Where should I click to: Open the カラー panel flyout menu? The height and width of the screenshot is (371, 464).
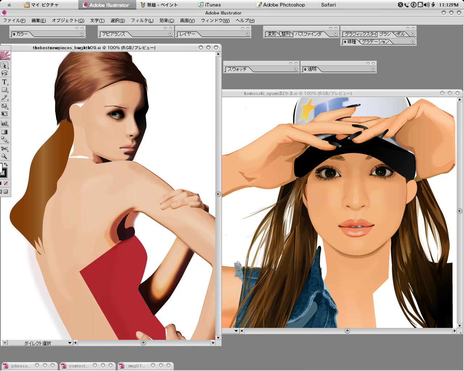[82, 34]
